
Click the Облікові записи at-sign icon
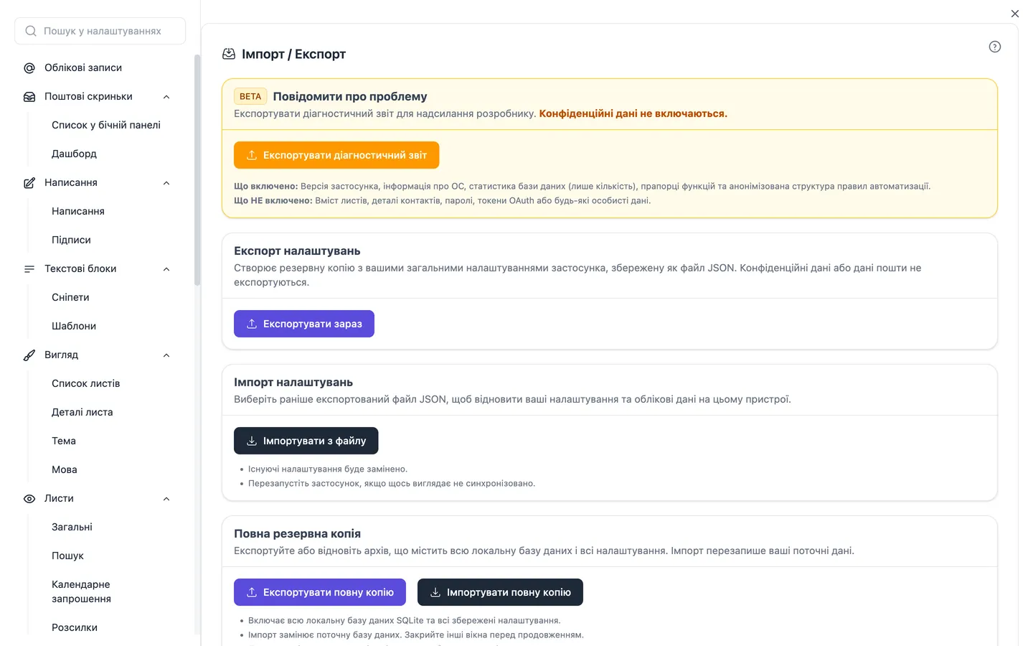(x=29, y=68)
